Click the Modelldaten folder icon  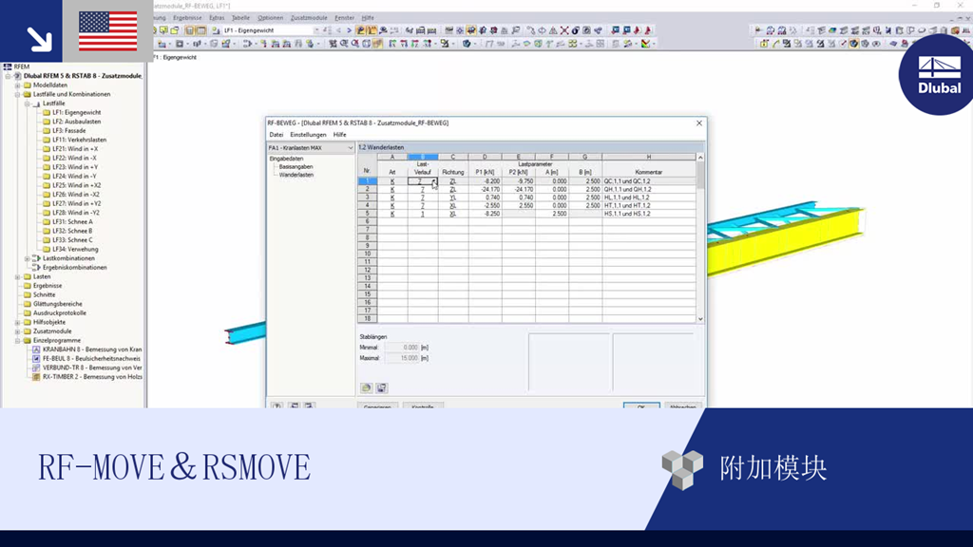pyautogui.click(x=28, y=85)
